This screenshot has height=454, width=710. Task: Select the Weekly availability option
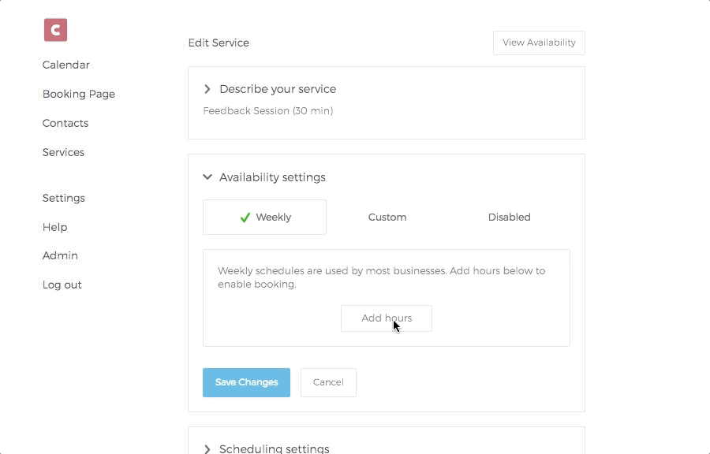coord(265,218)
